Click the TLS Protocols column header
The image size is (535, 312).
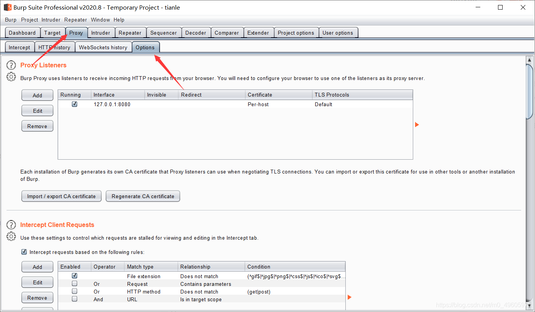click(362, 95)
